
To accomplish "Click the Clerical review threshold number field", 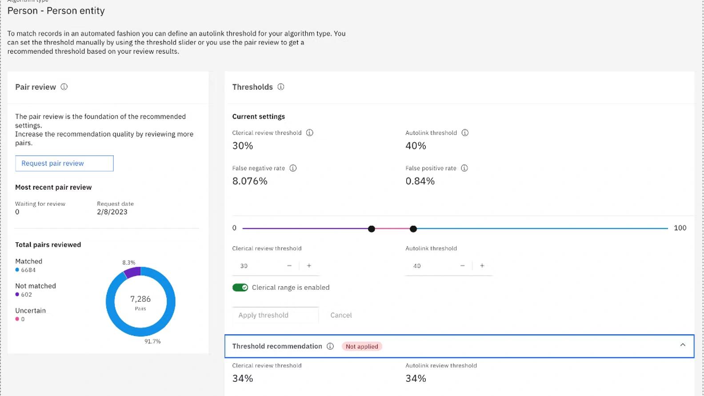I will pyautogui.click(x=258, y=266).
